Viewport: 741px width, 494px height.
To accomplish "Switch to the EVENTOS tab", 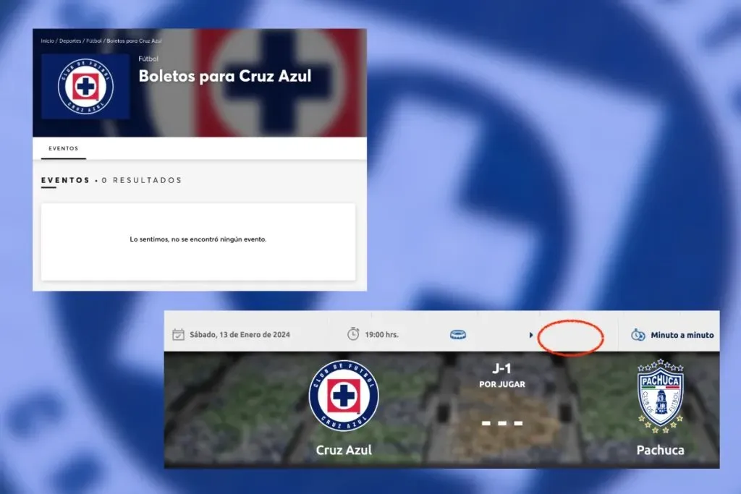I will (x=63, y=148).
